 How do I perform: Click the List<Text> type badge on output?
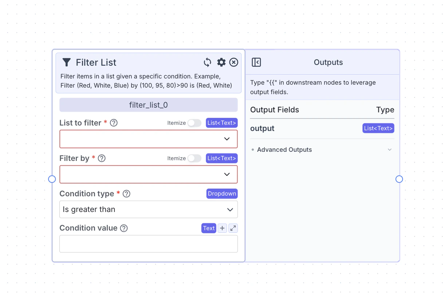tap(378, 128)
